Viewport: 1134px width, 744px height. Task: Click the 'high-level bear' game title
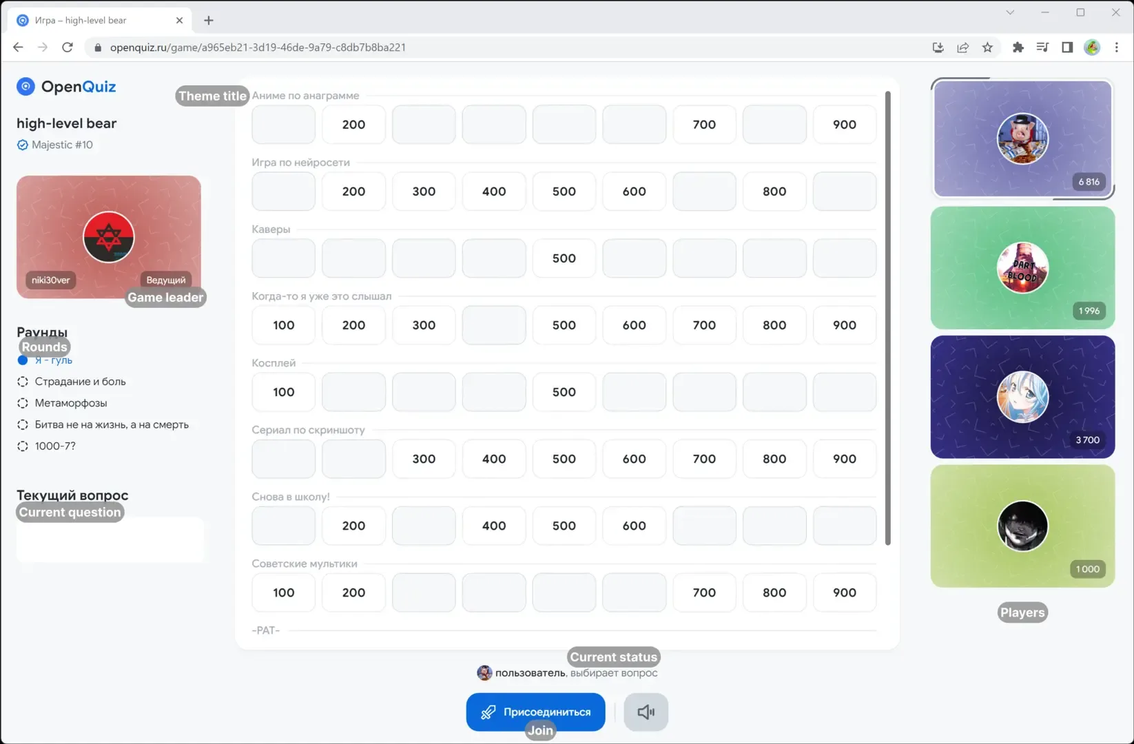67,123
